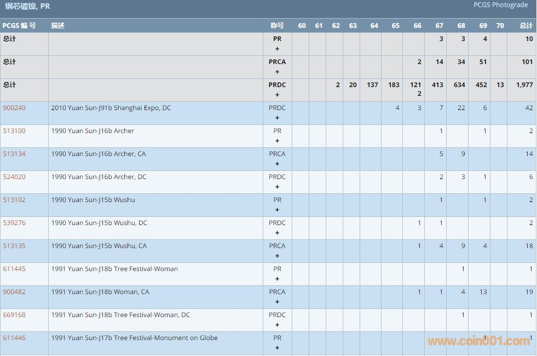Click the 总计 column header at right
The width and height of the screenshot is (537, 356).
click(526, 26)
